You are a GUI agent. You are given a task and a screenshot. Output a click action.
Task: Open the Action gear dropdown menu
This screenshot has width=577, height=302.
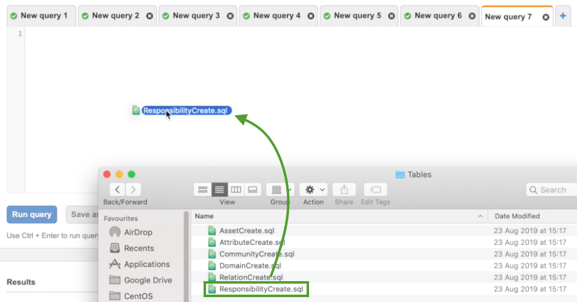pos(315,190)
